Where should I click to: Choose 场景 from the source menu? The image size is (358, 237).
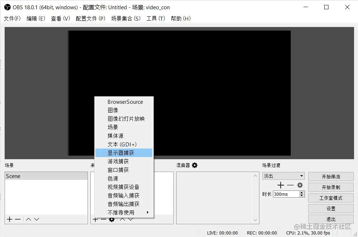(124, 127)
